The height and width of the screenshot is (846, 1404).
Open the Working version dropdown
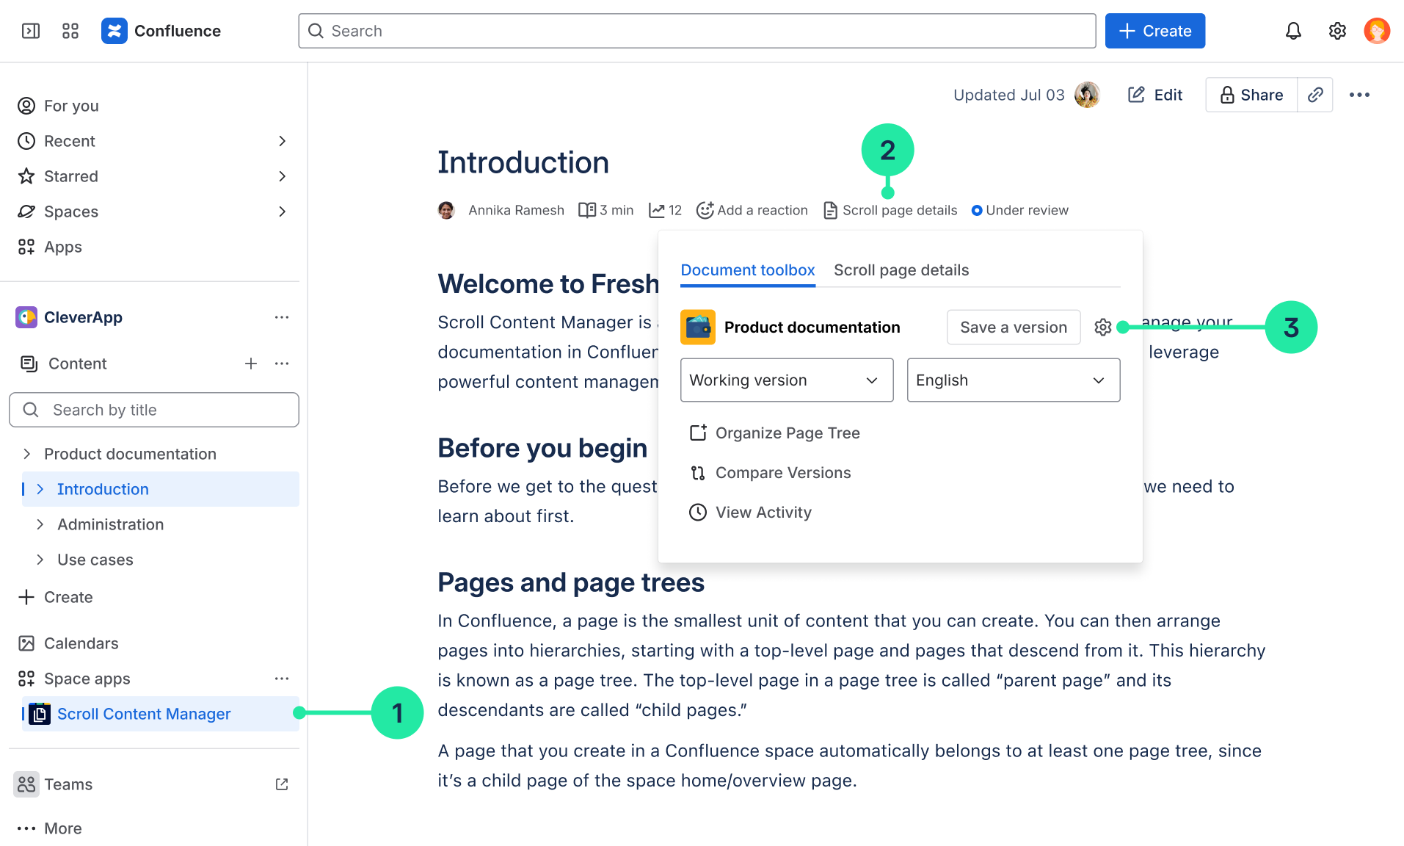pyautogui.click(x=786, y=380)
